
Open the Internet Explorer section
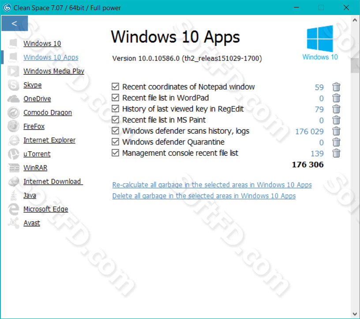[x=49, y=140]
